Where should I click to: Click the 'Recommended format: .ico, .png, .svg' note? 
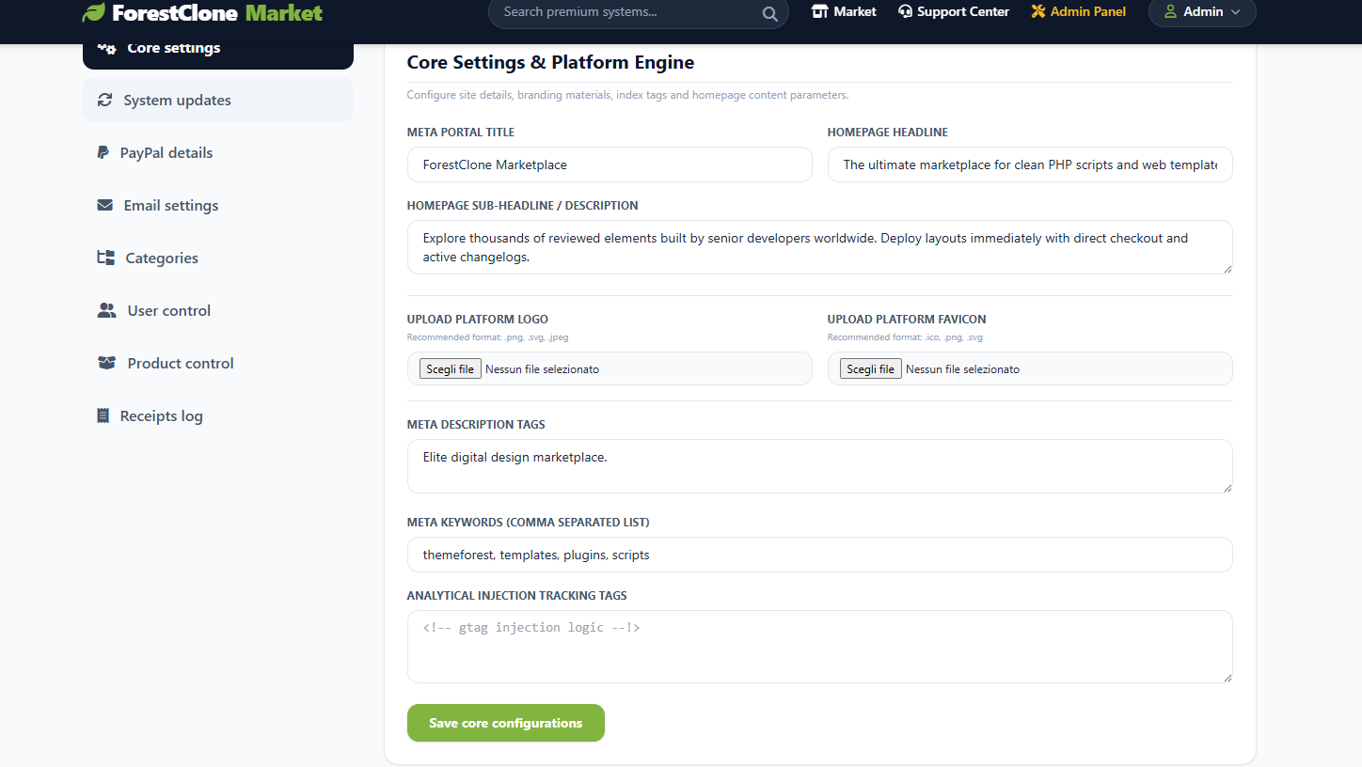tap(905, 337)
